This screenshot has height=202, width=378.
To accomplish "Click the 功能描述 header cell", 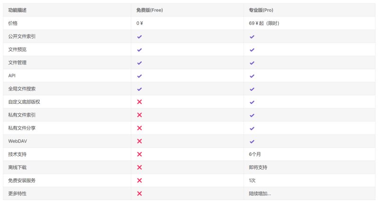I will pyautogui.click(x=17, y=10).
